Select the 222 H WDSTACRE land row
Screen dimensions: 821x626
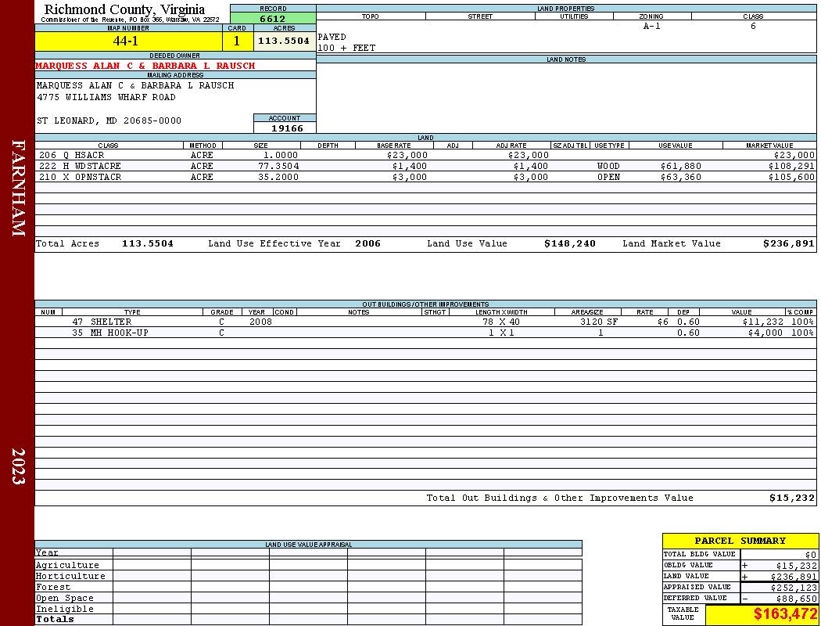click(x=425, y=166)
